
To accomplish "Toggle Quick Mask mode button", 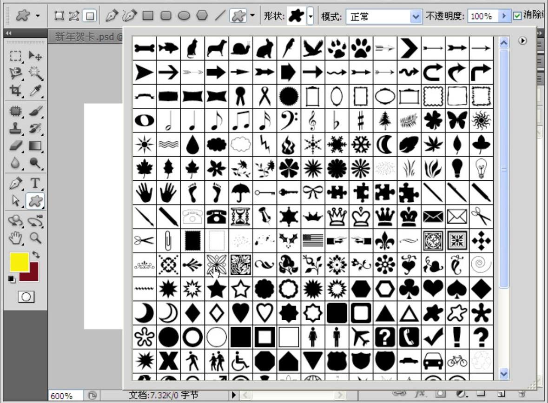I will click(26, 296).
